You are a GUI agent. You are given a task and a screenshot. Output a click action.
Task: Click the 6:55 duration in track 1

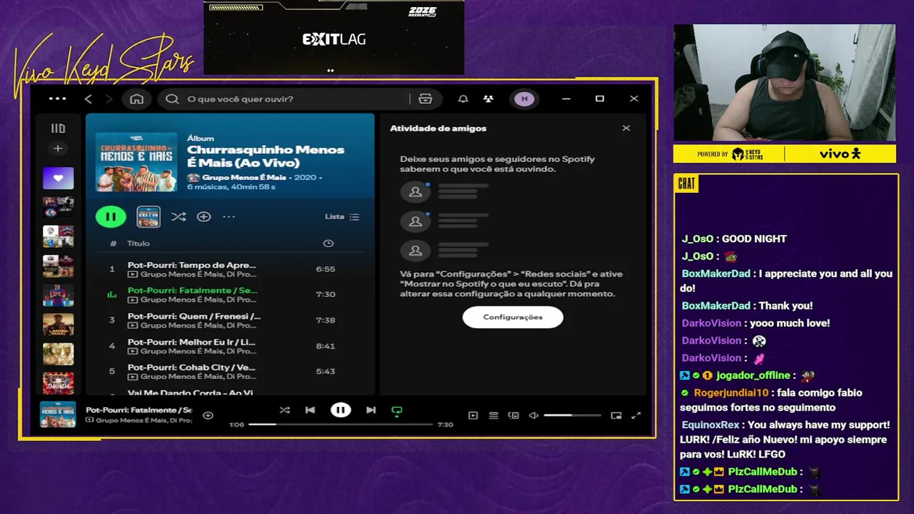(326, 269)
